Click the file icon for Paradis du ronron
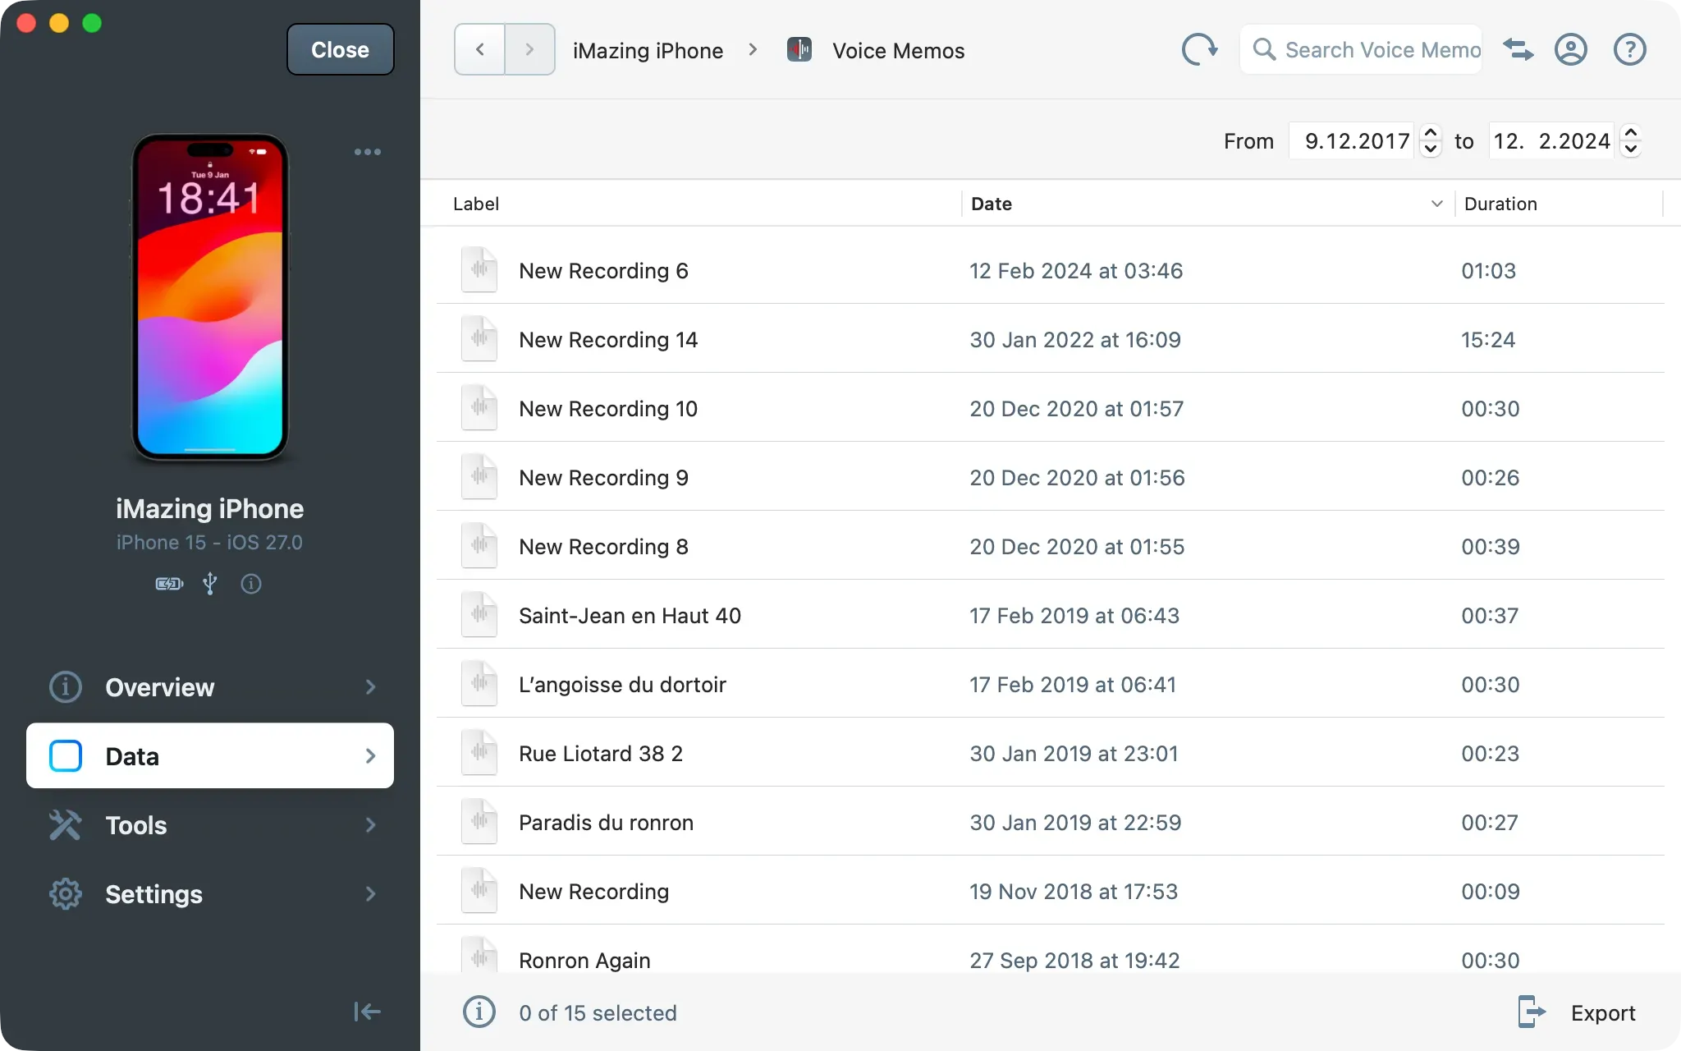 479,821
